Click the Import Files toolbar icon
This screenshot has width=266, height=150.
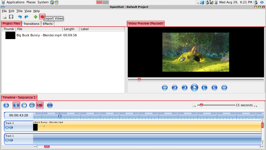(4, 17)
